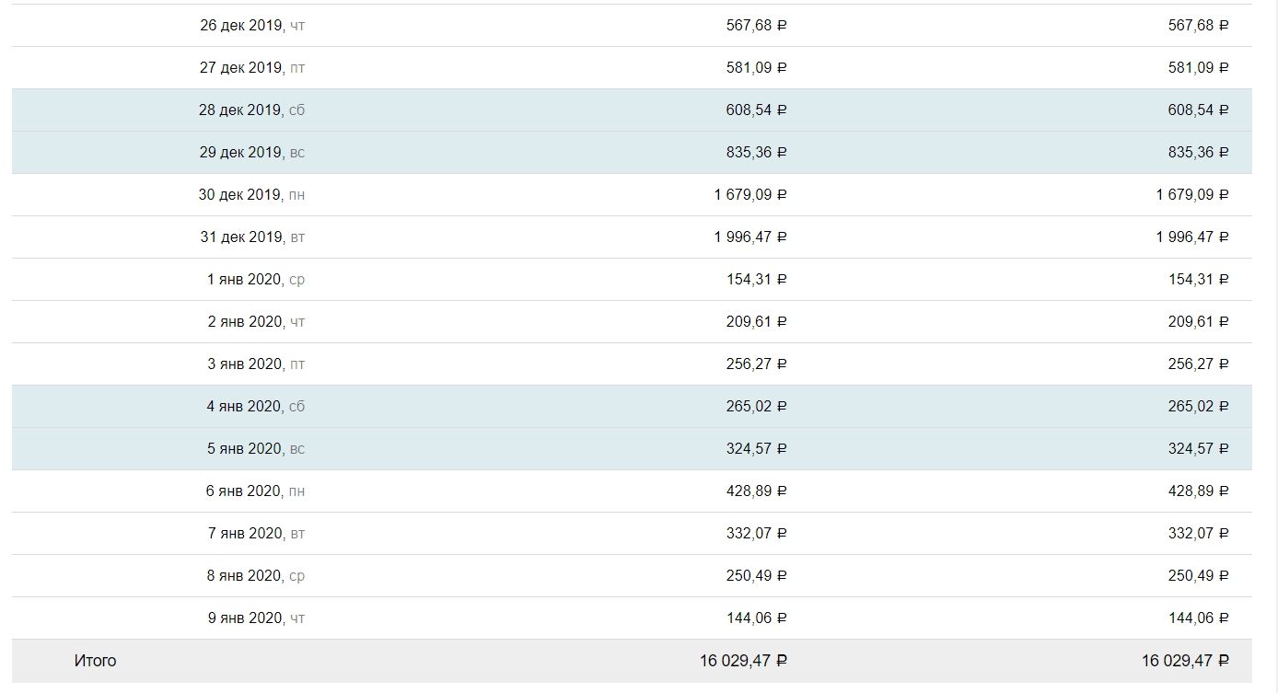Viewport: 1278px width, 693px height.
Task: Click the Итого label in the totals row
Action: coord(96,661)
